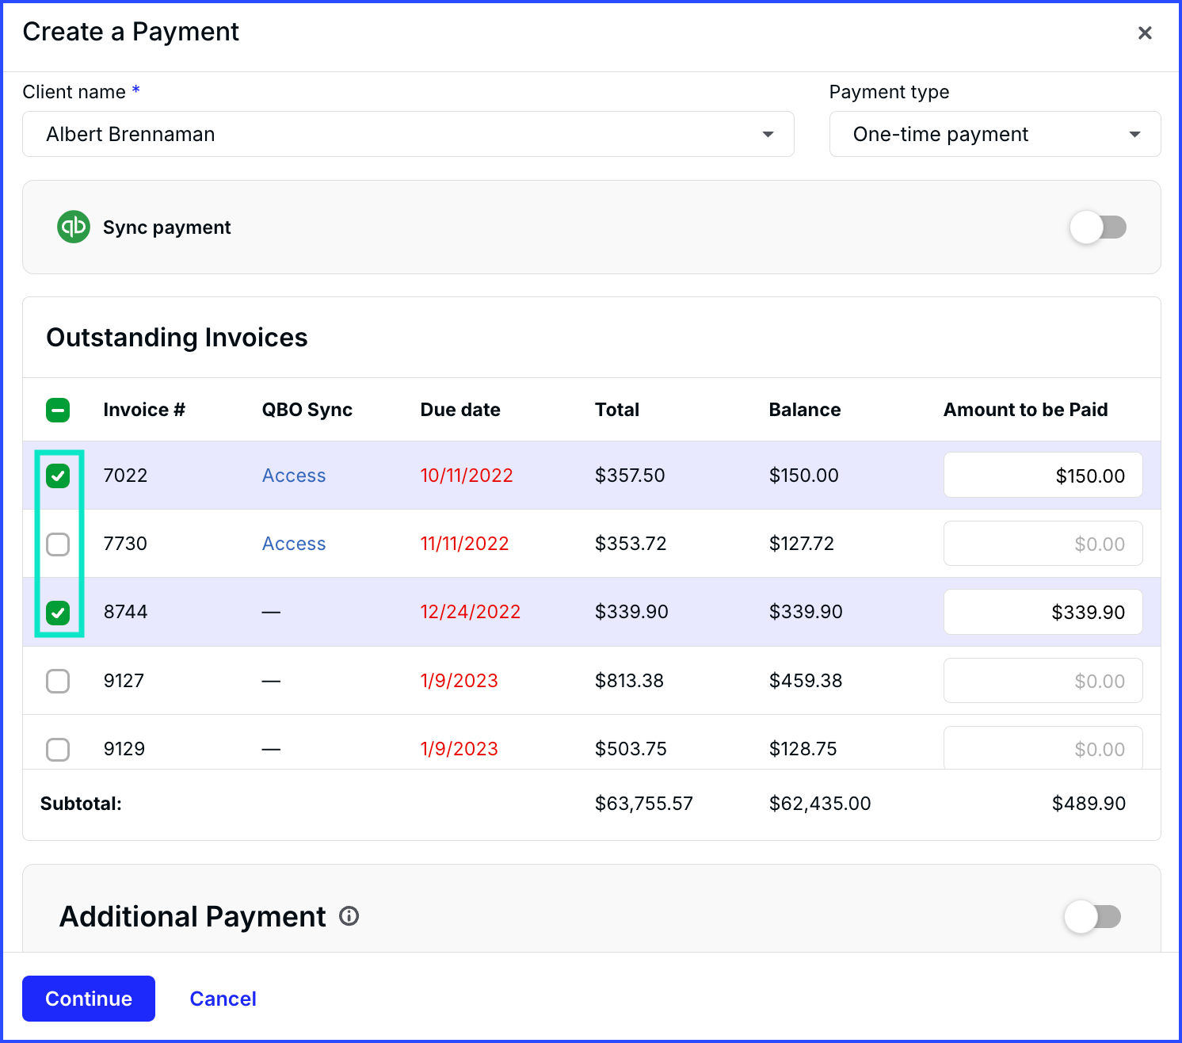1182x1043 pixels.
Task: Click invoice number 8744
Action: [x=126, y=612]
